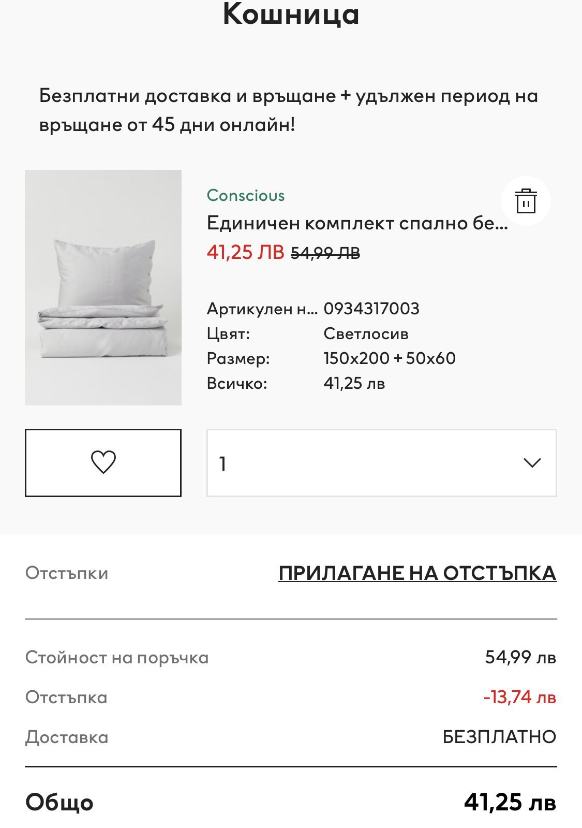
Task: Click the Отстъпки label
Action: [x=67, y=573]
